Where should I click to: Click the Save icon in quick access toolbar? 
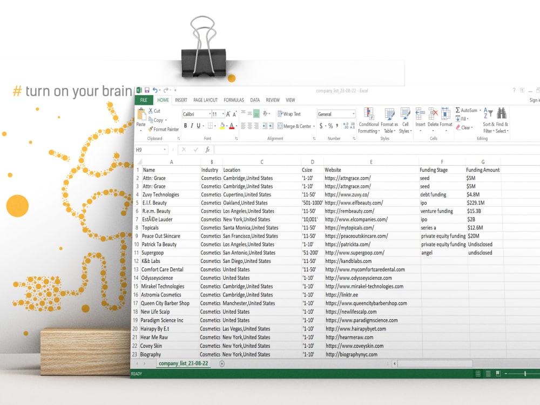147,90
